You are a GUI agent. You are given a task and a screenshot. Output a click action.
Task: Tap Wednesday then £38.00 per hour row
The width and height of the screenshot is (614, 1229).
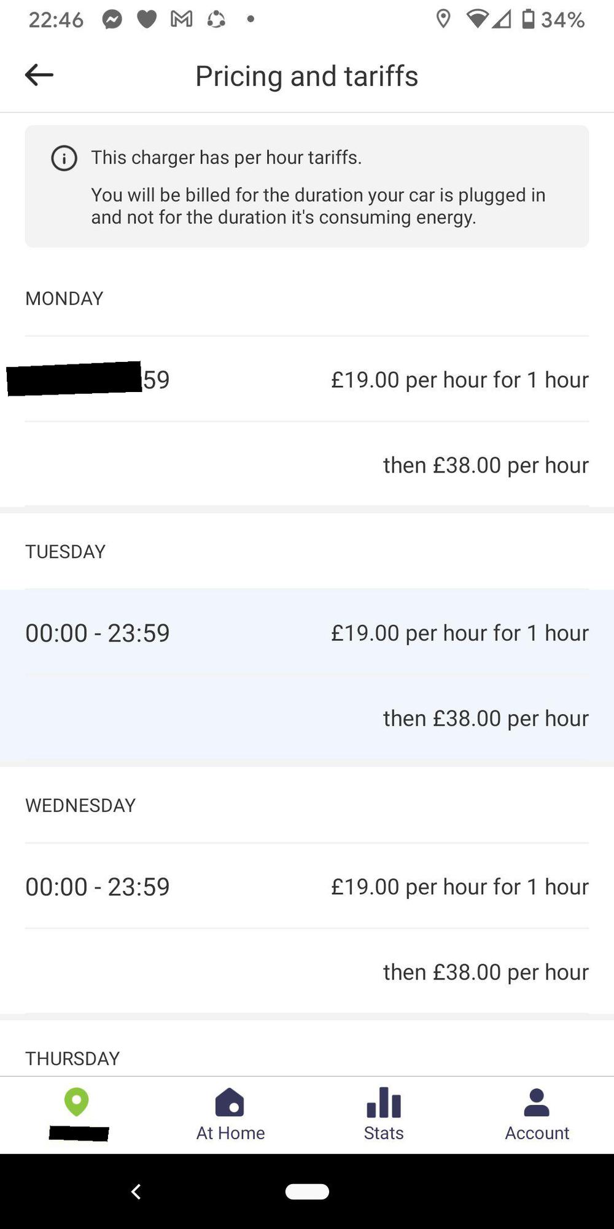coord(486,972)
